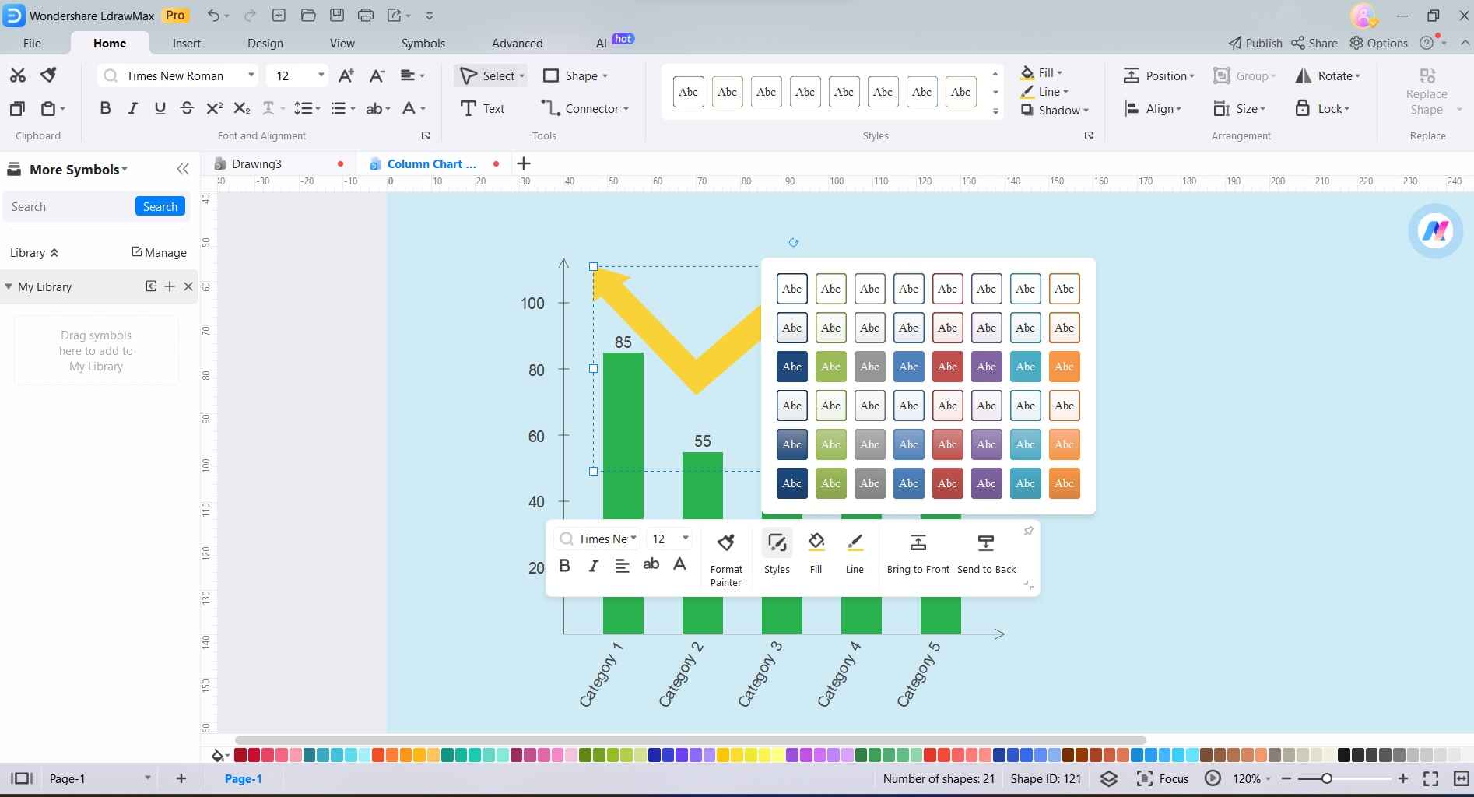Image resolution: width=1474 pixels, height=797 pixels.
Task: Decrease font size with the A- icon
Action: [377, 75]
